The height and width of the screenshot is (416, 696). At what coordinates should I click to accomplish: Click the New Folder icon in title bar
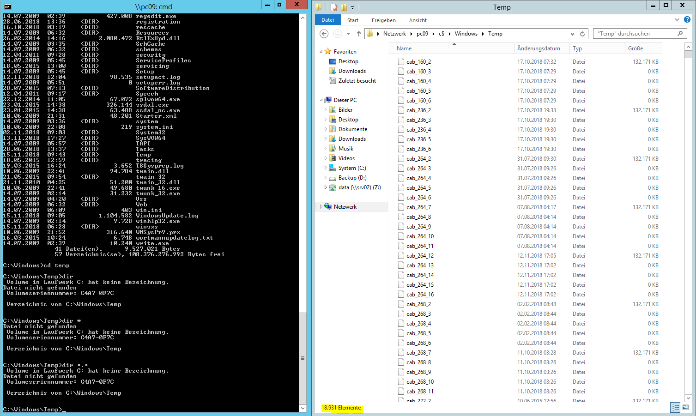pyautogui.click(x=344, y=7)
